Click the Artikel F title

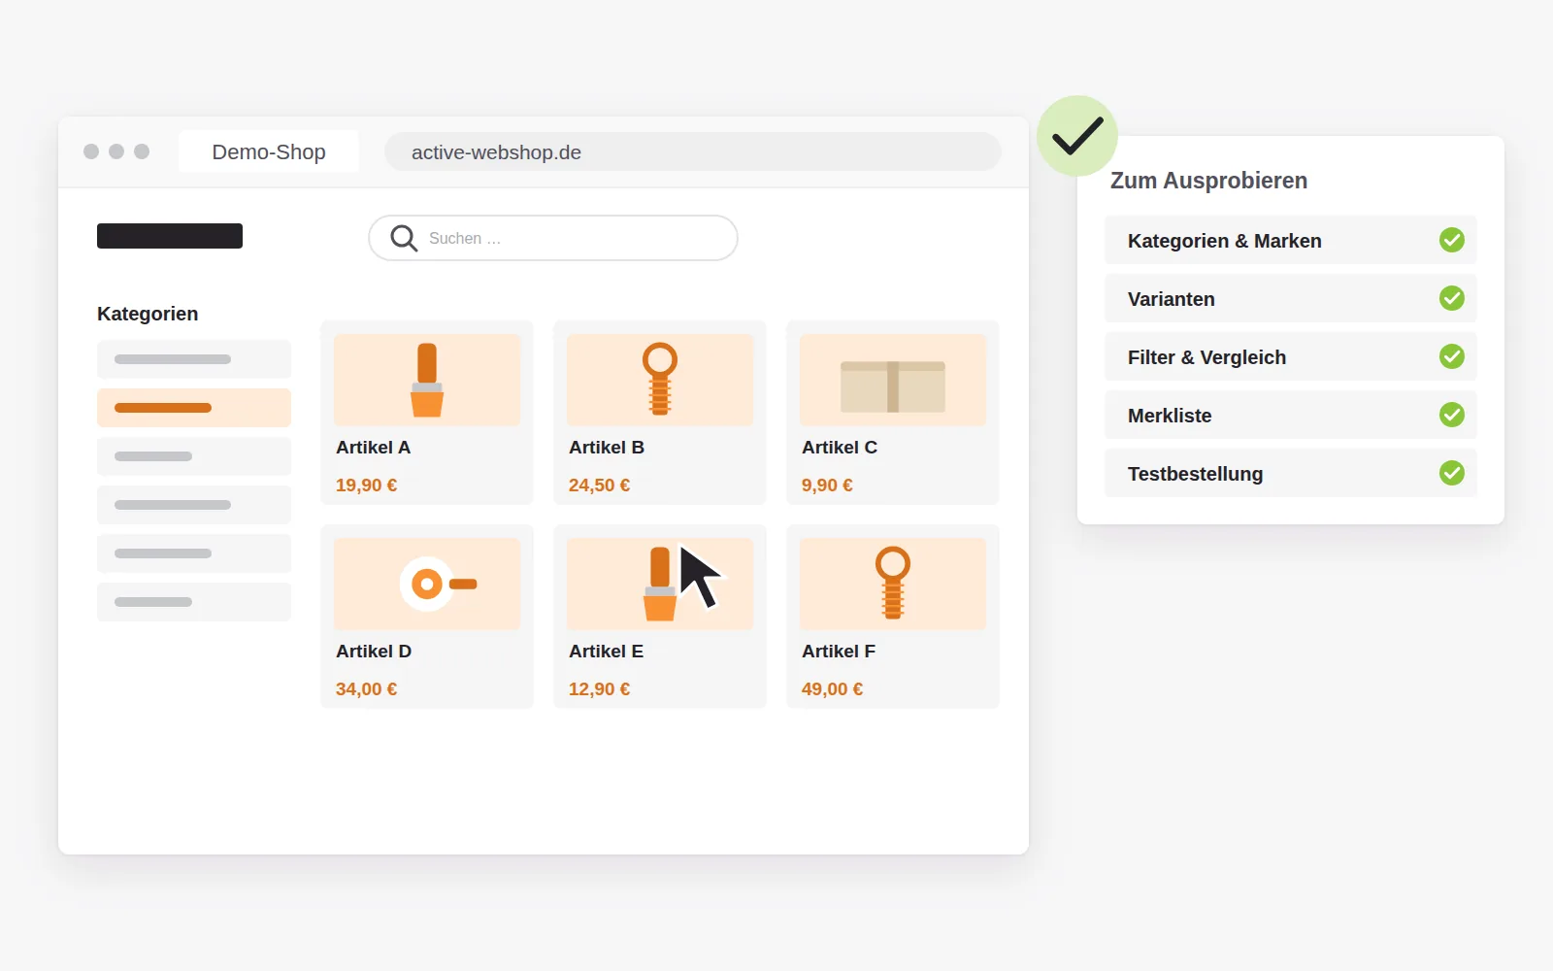839,652
